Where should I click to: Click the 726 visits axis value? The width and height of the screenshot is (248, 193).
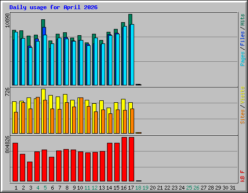coord(7,92)
